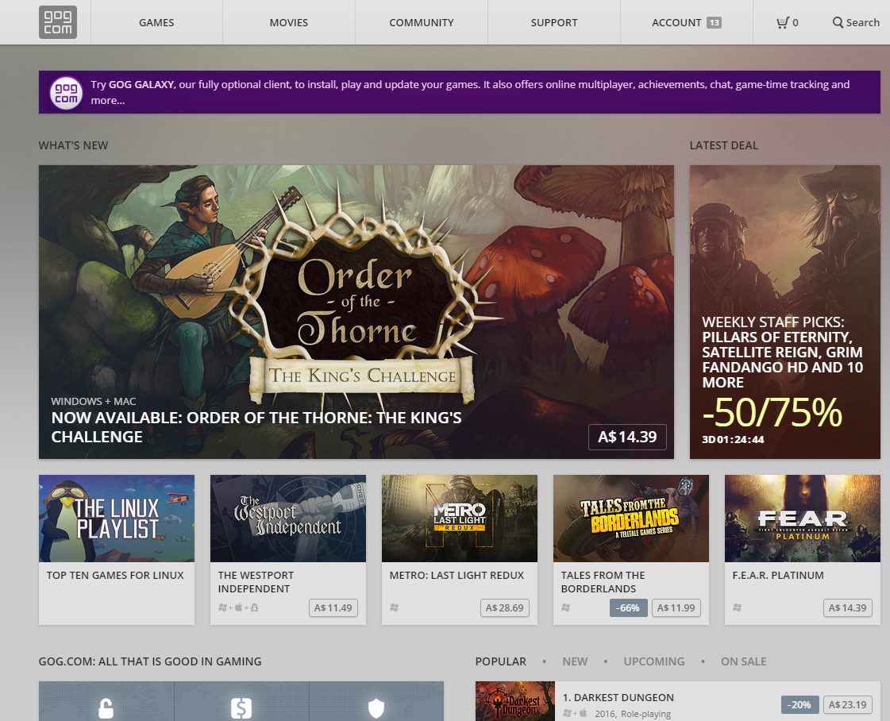The height and width of the screenshot is (721, 890).
Task: Open the Weekly Staff Picks deal banner
Action: 785,312
